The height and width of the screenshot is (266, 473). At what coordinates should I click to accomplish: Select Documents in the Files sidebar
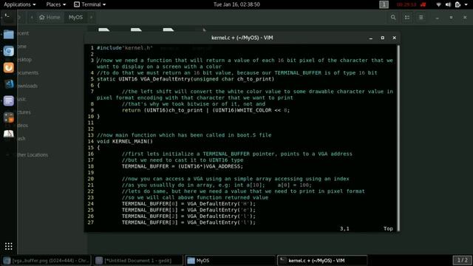(x=28, y=72)
